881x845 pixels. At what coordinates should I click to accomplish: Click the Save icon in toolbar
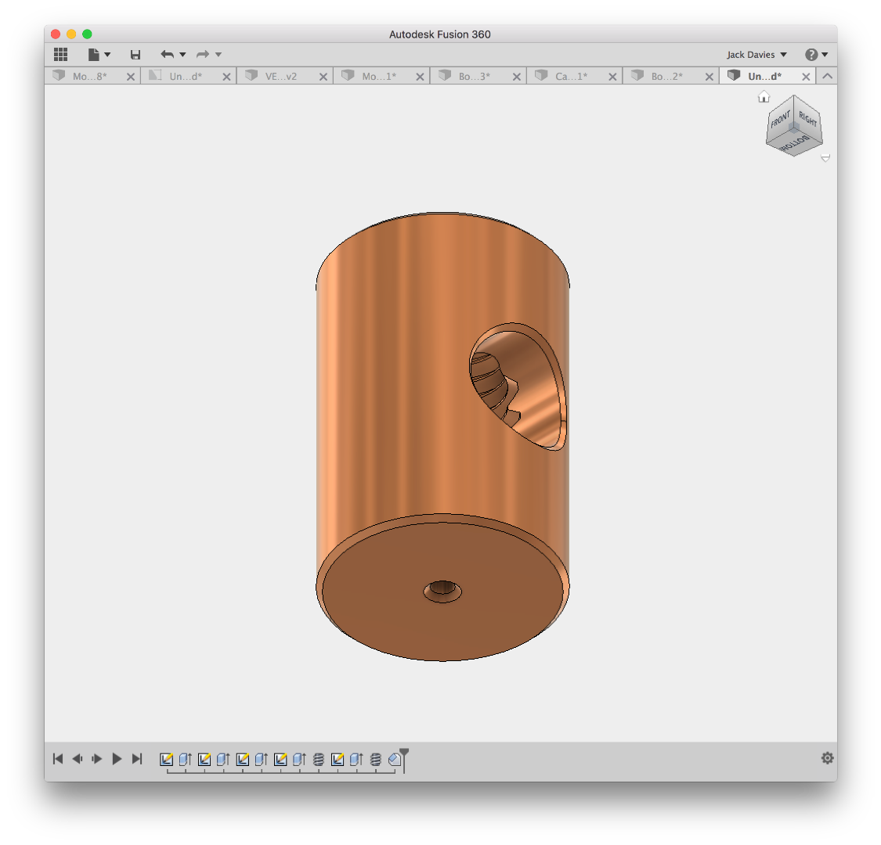tap(135, 55)
